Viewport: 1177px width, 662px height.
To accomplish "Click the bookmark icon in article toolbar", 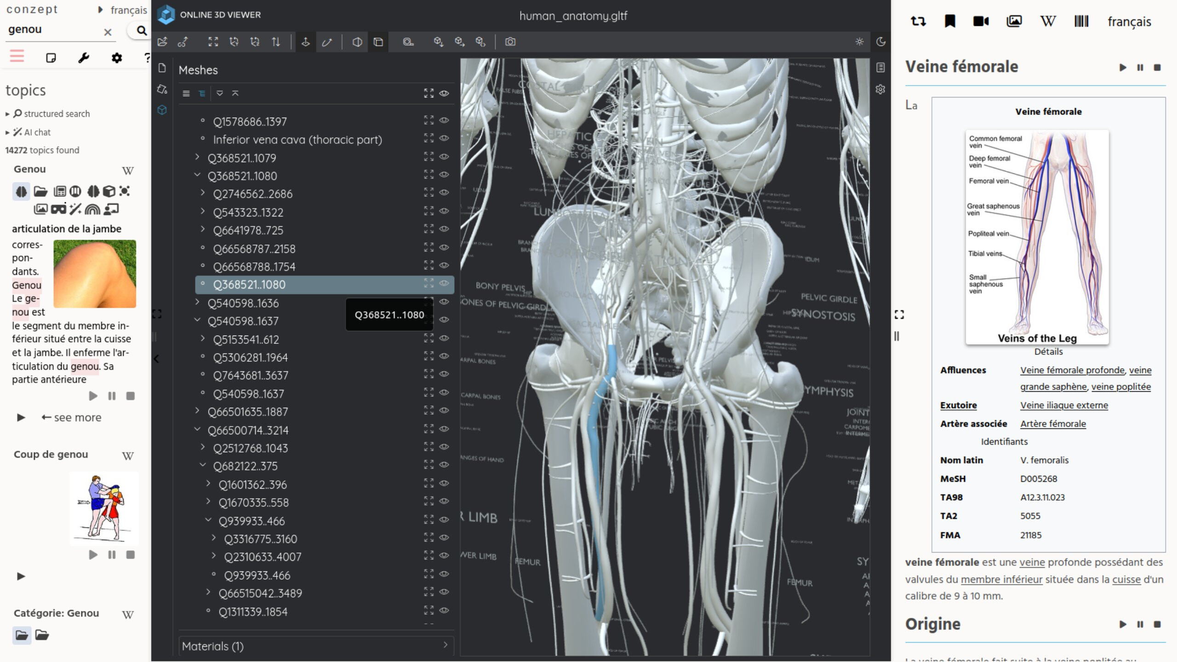I will [x=950, y=21].
